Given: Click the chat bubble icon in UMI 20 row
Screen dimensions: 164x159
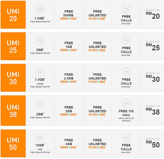Looking at the screenshot, I should (126, 9).
